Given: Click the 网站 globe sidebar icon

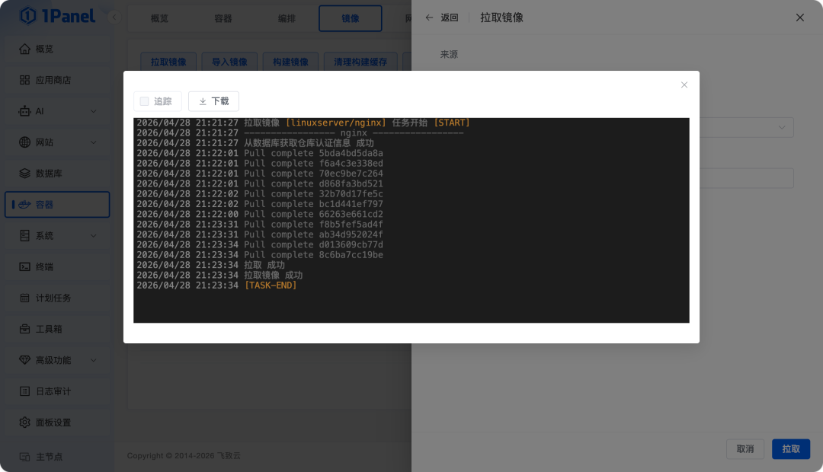Looking at the screenshot, I should coord(24,142).
